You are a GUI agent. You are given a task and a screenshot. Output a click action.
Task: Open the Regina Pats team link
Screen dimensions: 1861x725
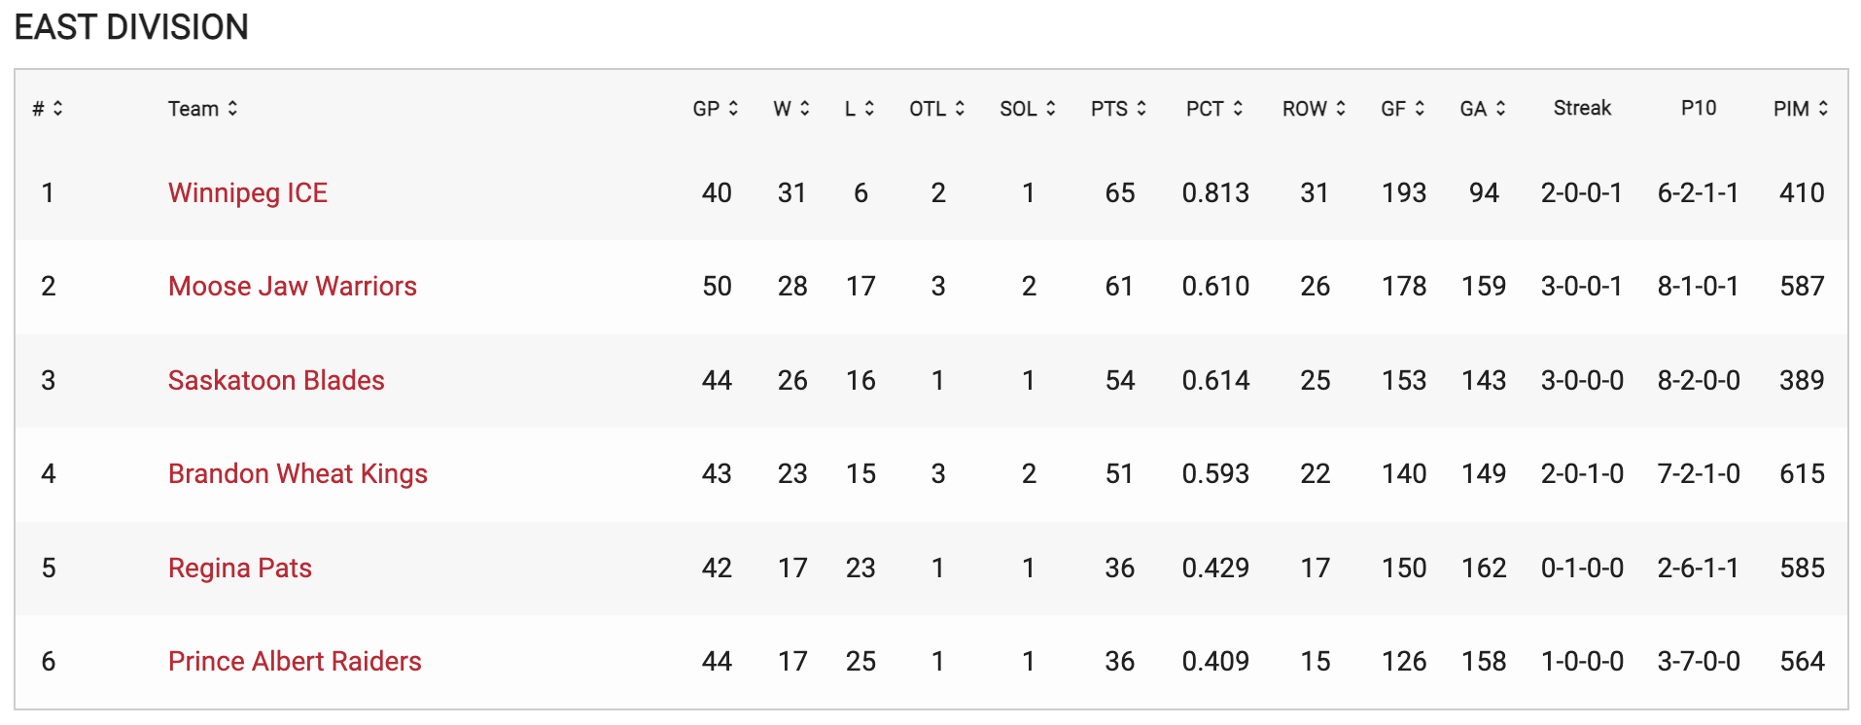[240, 568]
